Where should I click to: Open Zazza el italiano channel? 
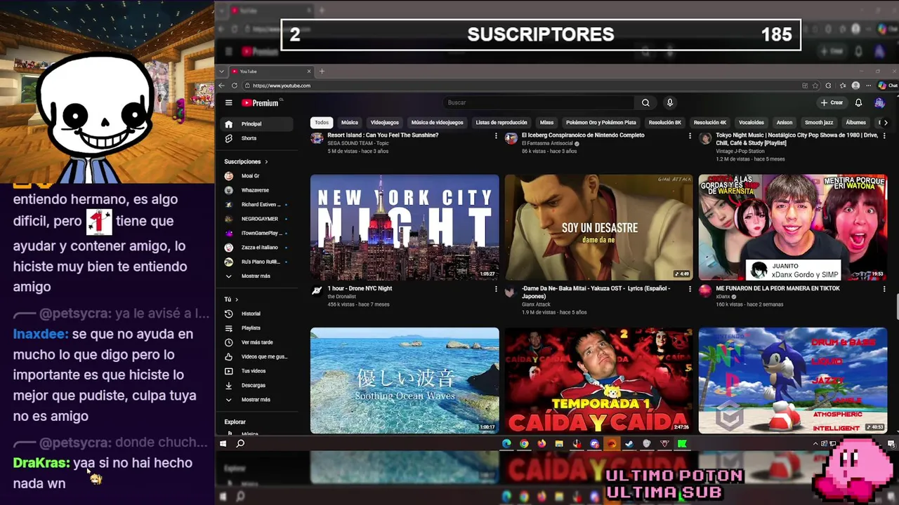pos(259,248)
